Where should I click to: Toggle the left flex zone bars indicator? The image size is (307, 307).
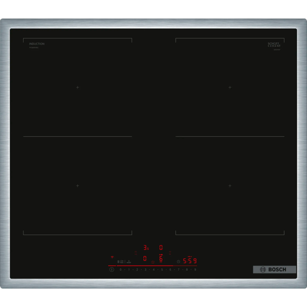[x=135, y=253]
